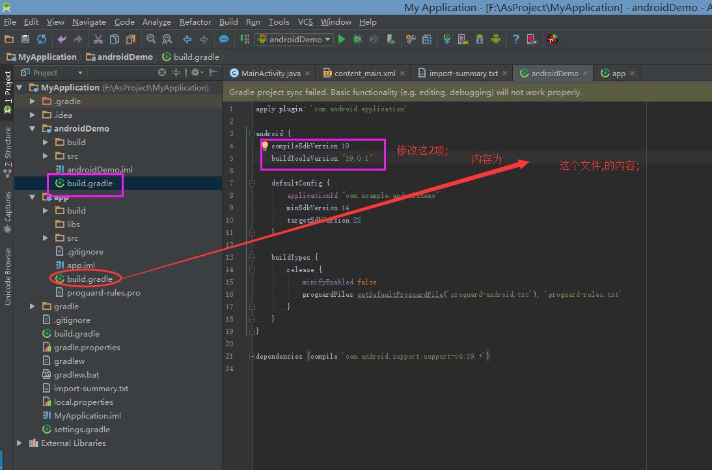Screen dimensions: 712x470
Task: Click the Find magnifier icon
Action: [x=151, y=40]
